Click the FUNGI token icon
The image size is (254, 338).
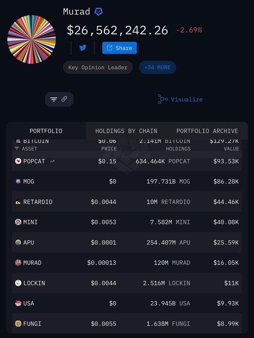(18, 324)
